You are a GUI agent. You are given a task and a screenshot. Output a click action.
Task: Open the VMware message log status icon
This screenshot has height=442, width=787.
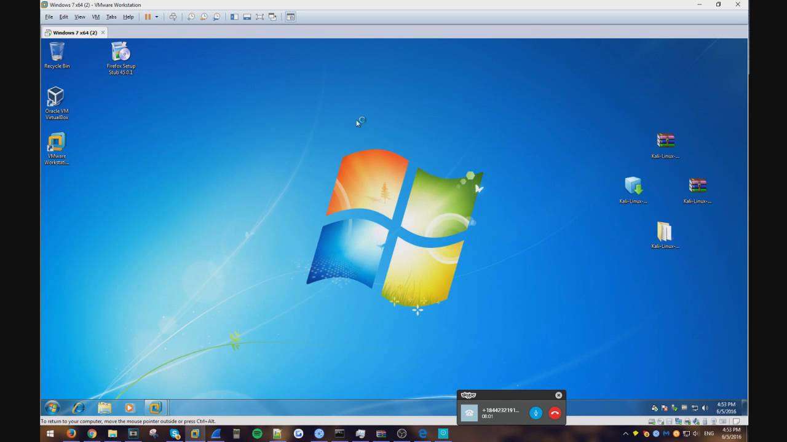(736, 422)
